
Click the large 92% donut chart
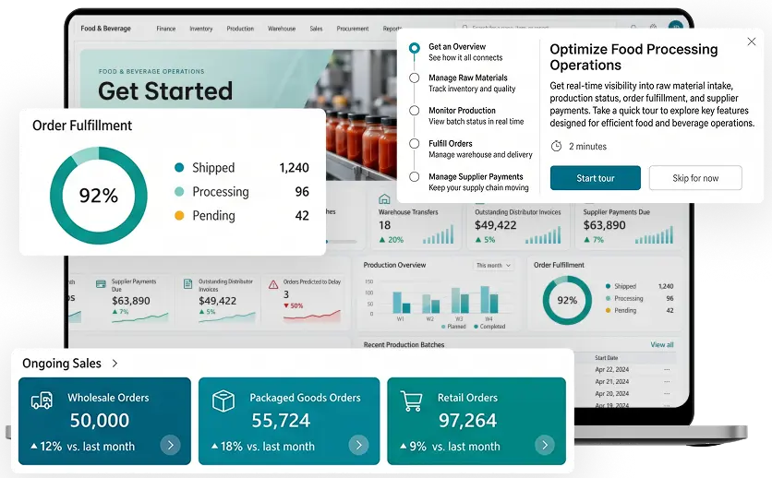(99, 196)
